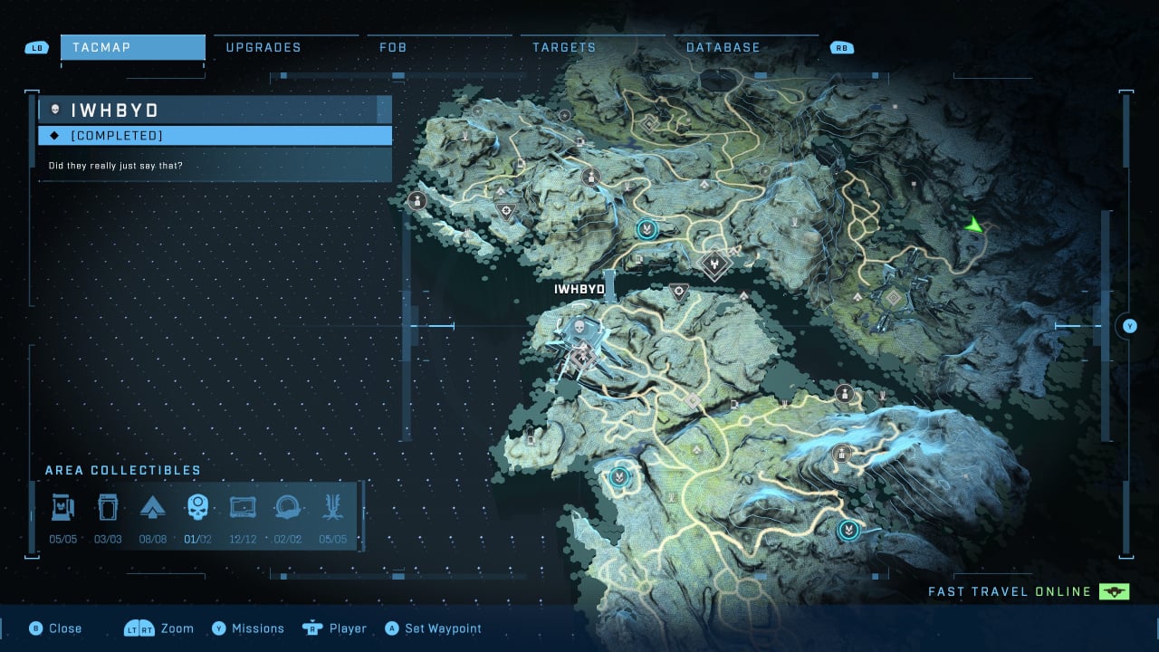The width and height of the screenshot is (1159, 652).
Task: Click the RB bumper glyph
Action: tap(841, 48)
